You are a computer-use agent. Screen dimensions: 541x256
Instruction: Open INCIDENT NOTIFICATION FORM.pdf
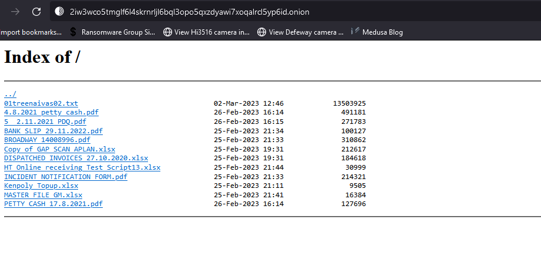[66, 177]
